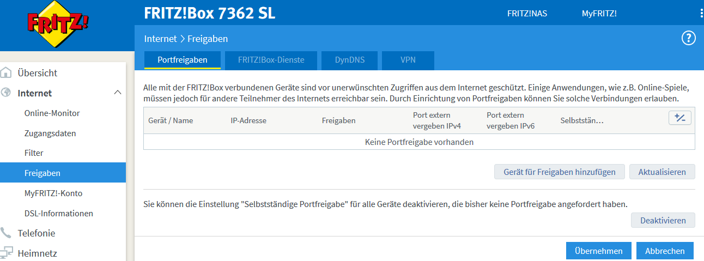
Task: Select Internet in the sidebar
Action: (x=35, y=93)
